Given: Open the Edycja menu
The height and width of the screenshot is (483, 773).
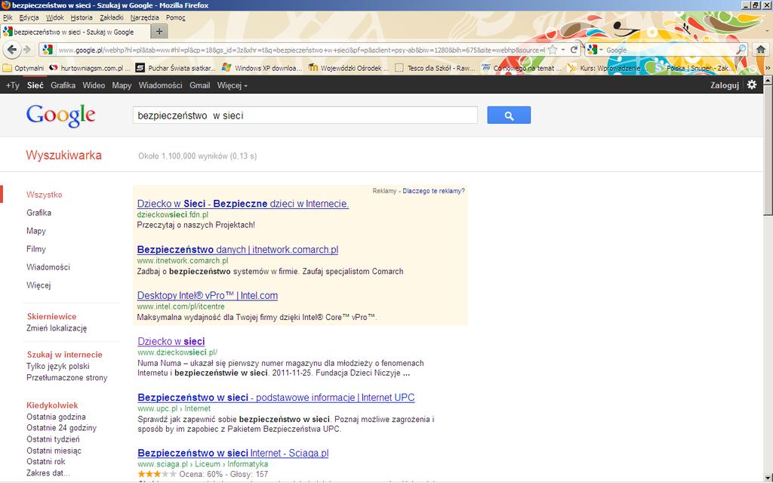Looking at the screenshot, I should point(29,17).
